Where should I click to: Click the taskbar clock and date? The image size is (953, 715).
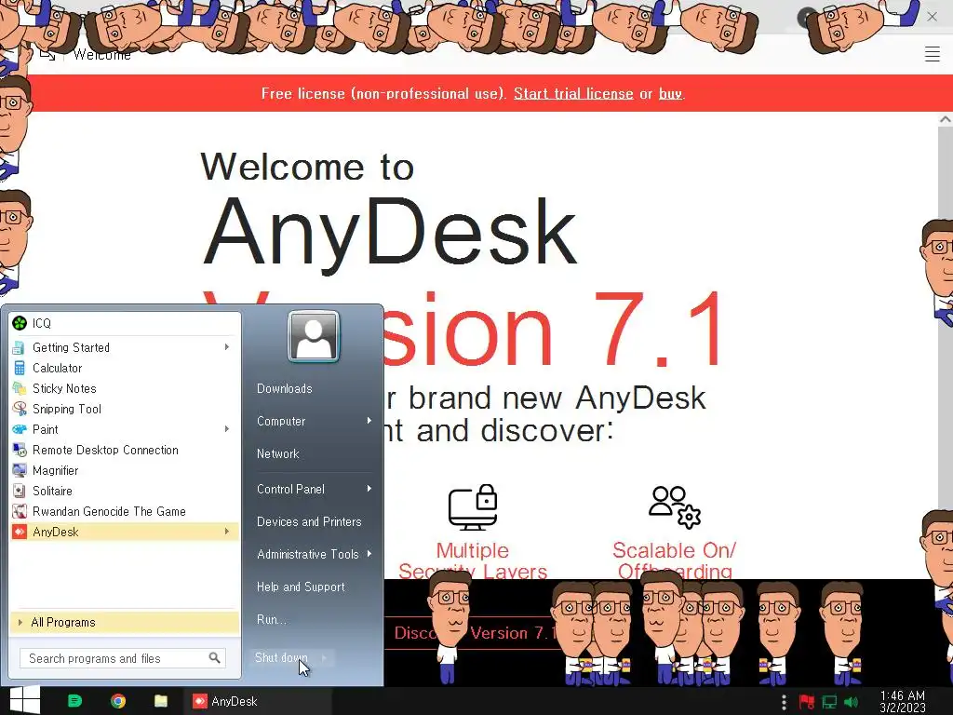(903, 702)
